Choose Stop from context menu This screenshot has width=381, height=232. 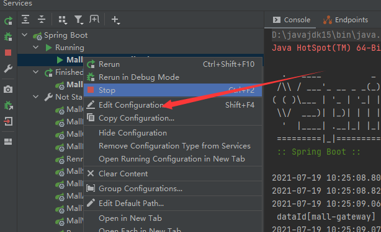point(173,90)
